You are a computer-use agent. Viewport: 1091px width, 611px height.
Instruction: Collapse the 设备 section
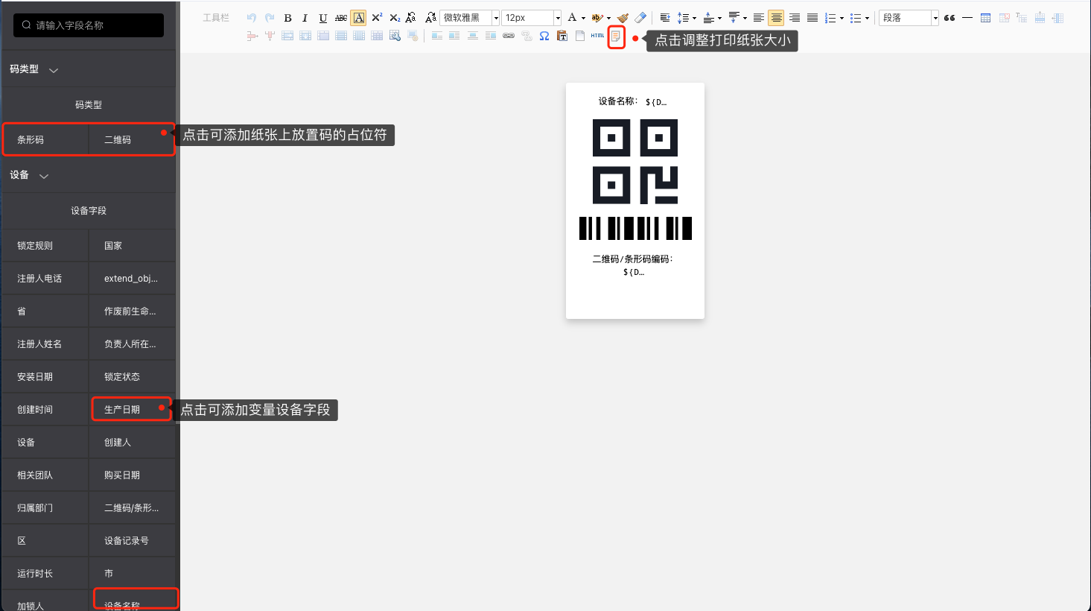click(x=44, y=176)
